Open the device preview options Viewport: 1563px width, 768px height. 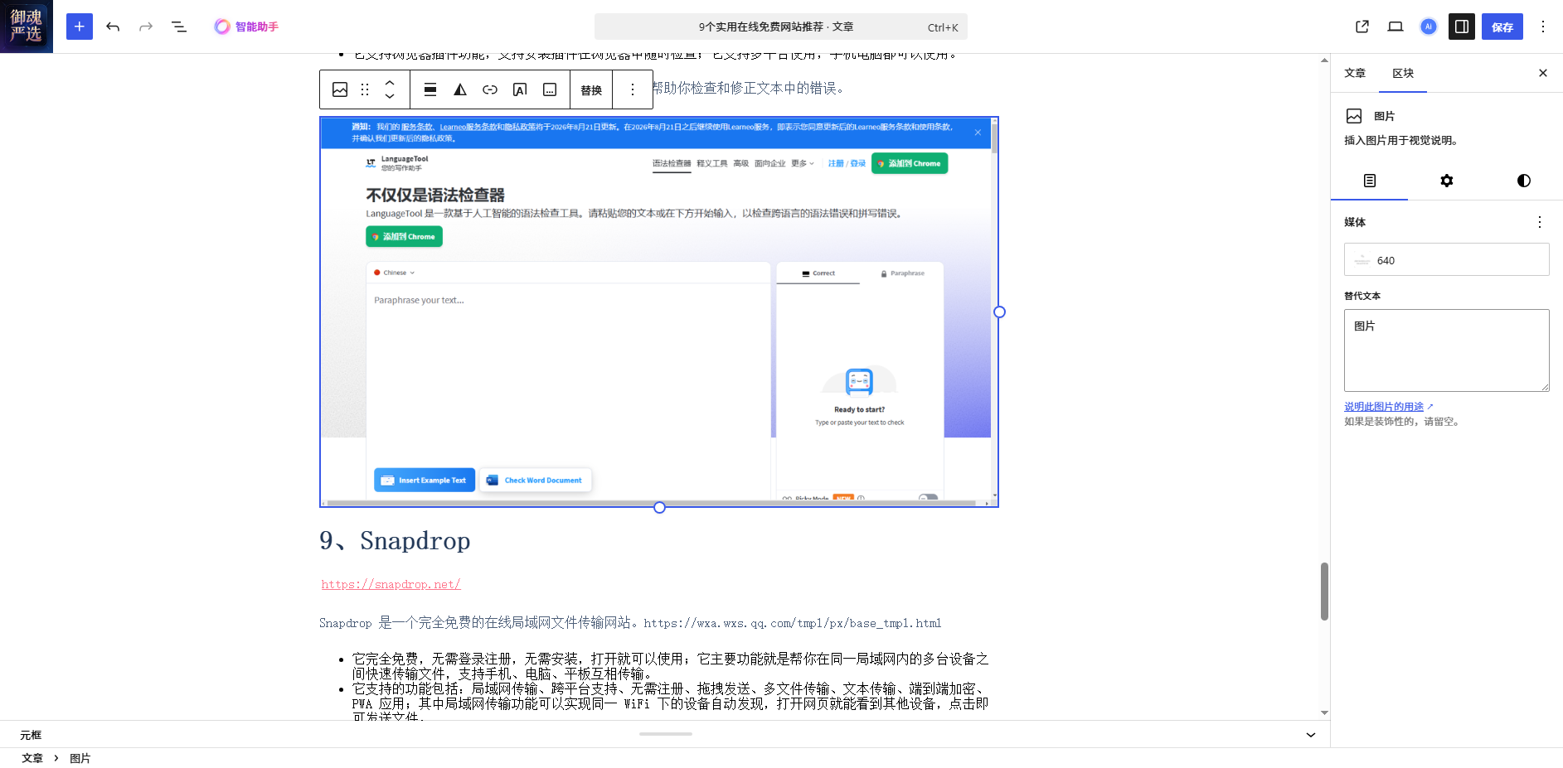click(1396, 27)
